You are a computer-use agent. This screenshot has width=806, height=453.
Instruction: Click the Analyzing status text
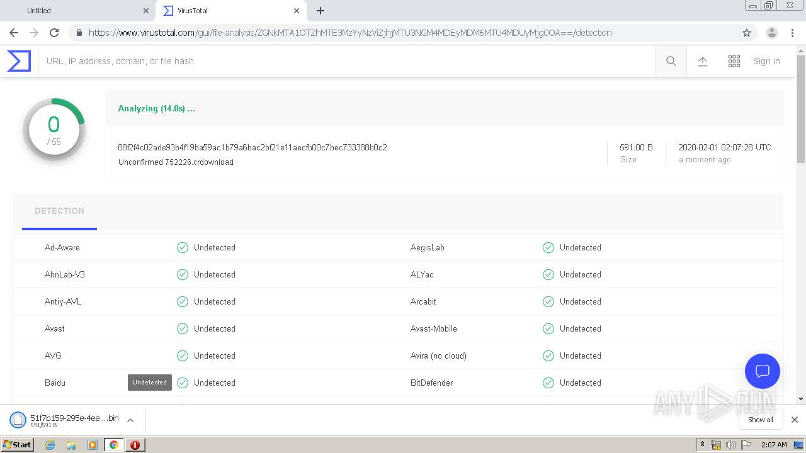[x=157, y=108]
